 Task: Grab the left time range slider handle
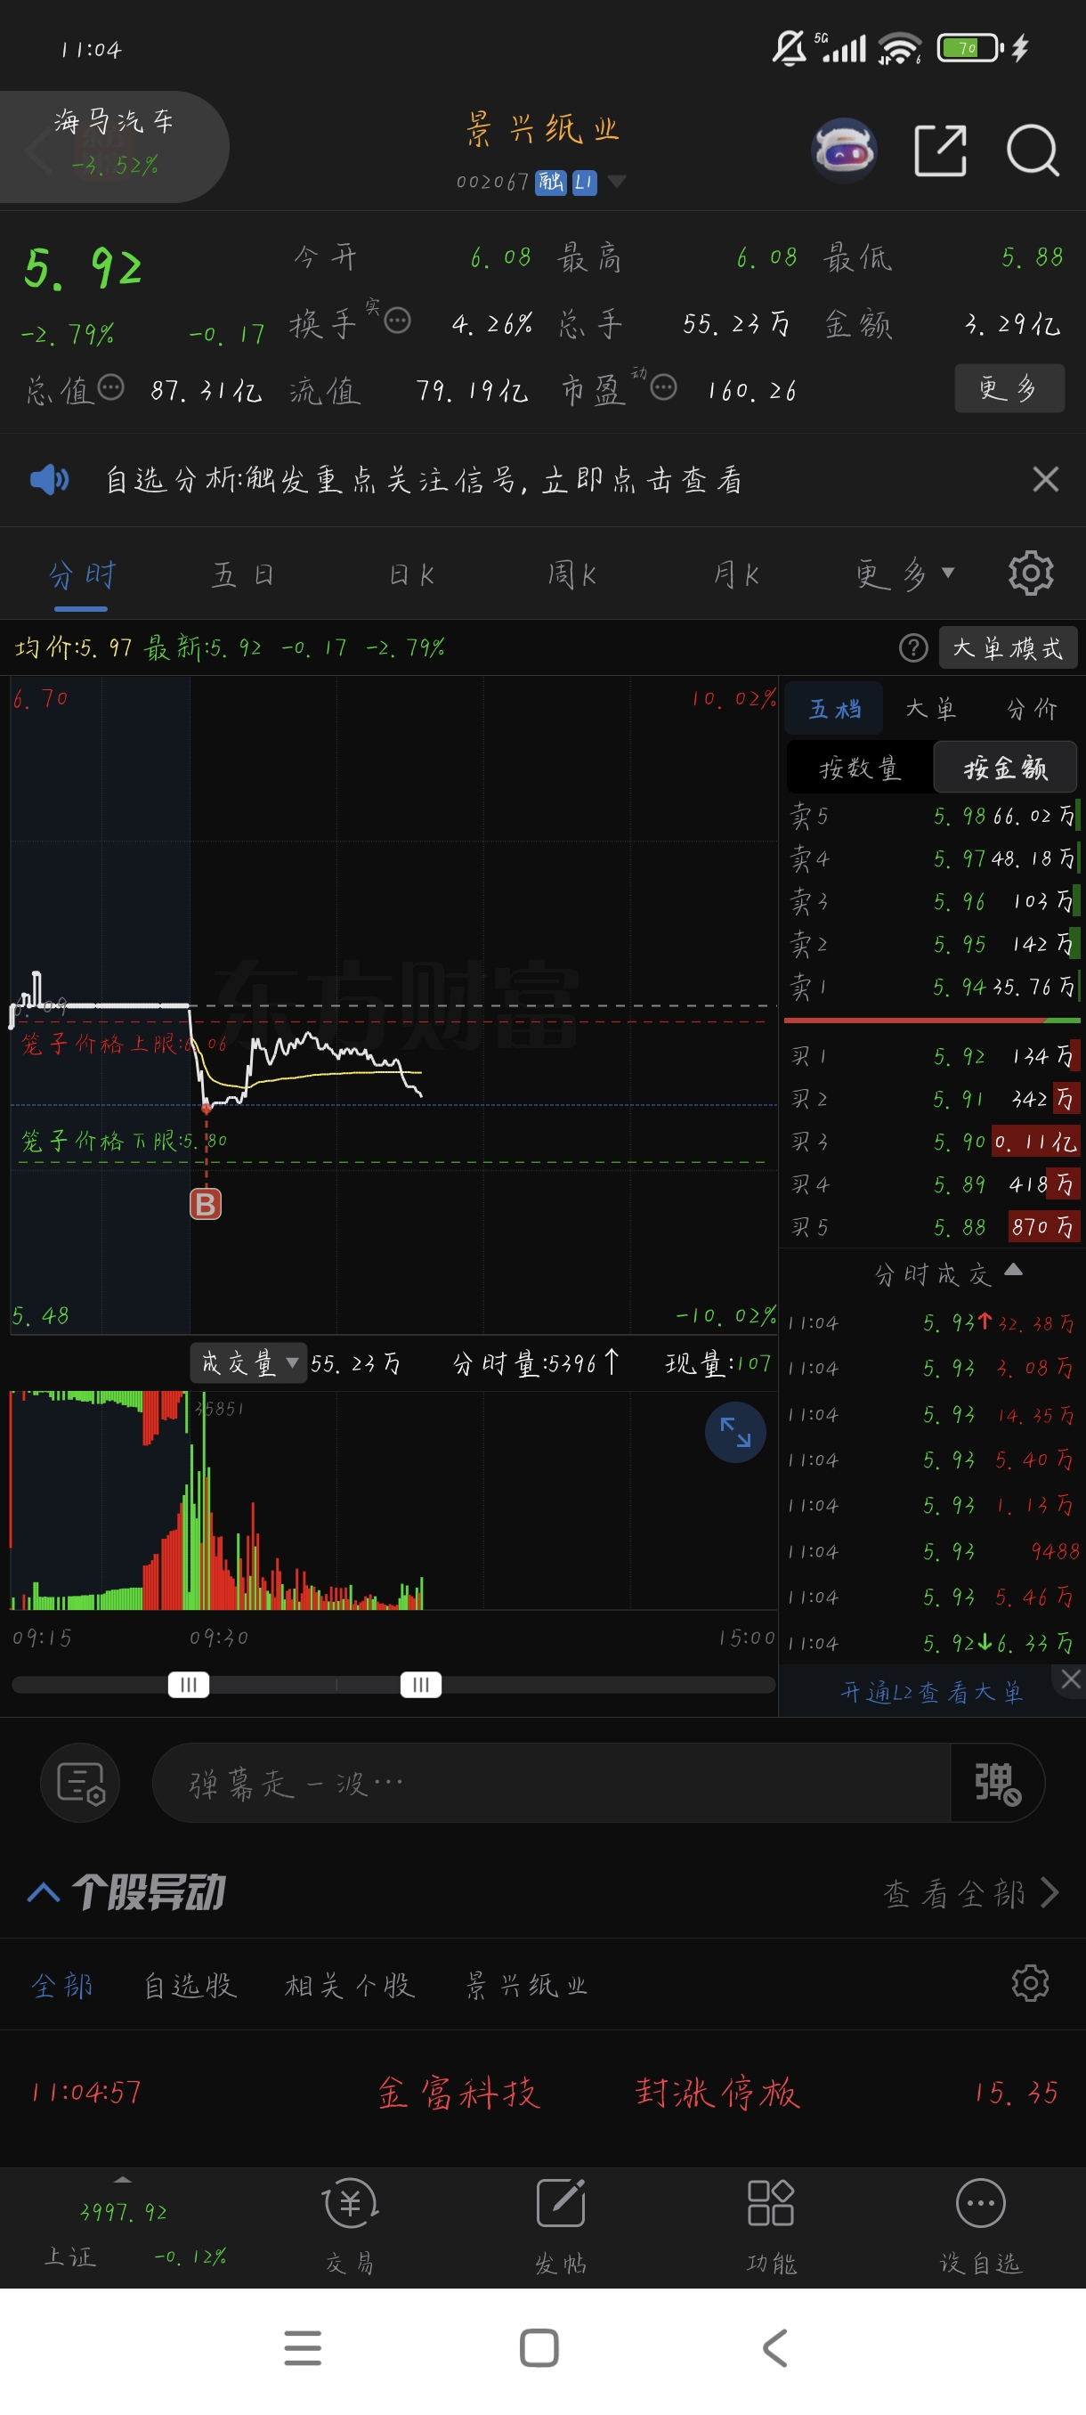pos(189,1685)
